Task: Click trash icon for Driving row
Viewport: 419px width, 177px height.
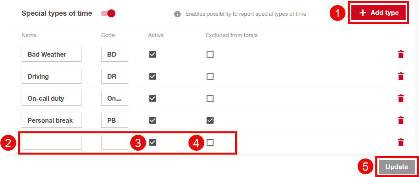Action: (401, 76)
